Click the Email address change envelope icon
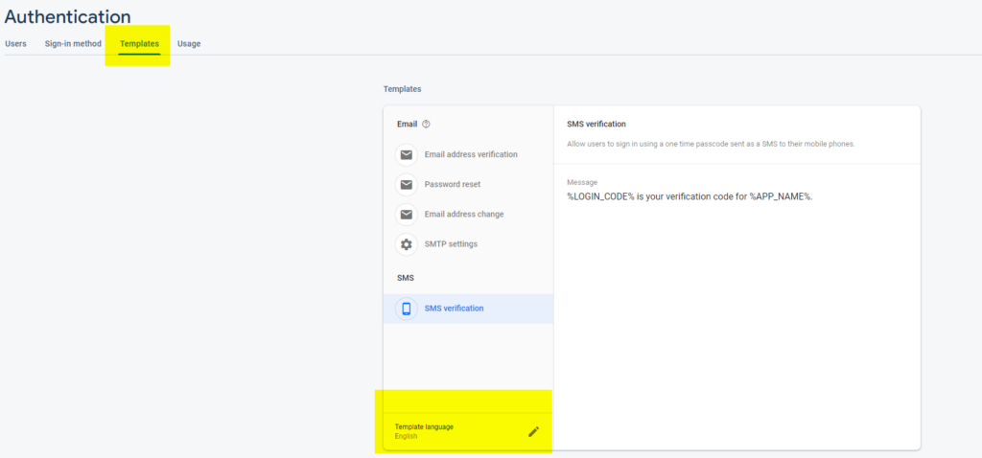982x458 pixels. [x=407, y=215]
